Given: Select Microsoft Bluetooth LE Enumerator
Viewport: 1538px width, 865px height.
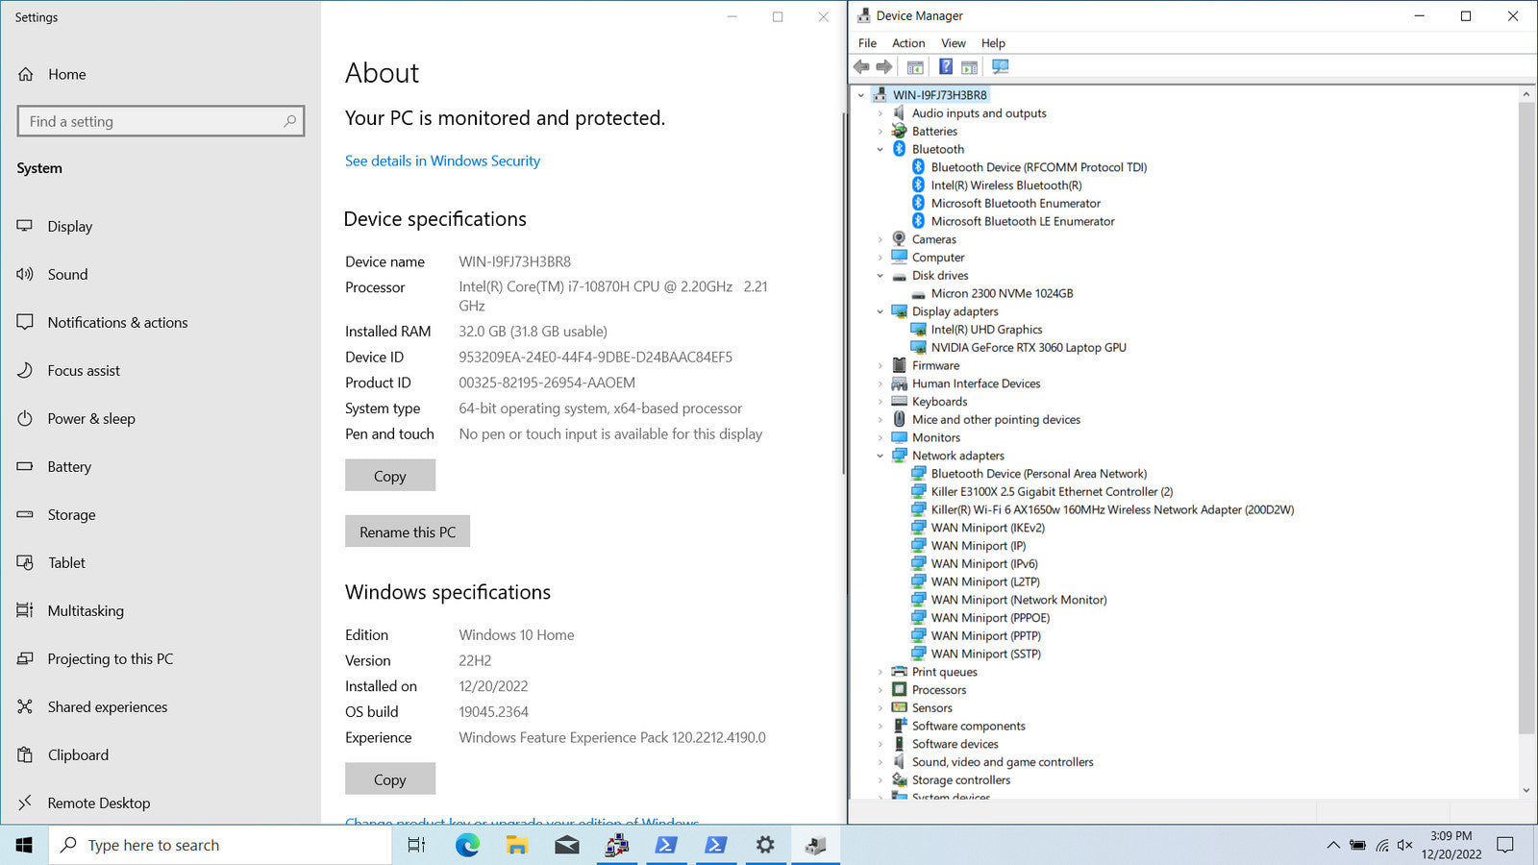Looking at the screenshot, I should coord(1023,222).
